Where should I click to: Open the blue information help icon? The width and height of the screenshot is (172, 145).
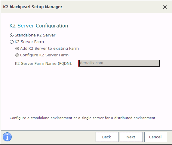[7, 137]
